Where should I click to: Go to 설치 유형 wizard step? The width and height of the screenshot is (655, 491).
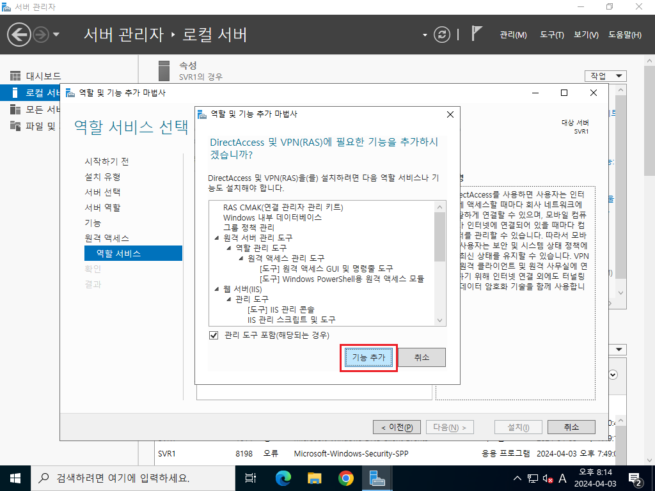click(x=102, y=177)
